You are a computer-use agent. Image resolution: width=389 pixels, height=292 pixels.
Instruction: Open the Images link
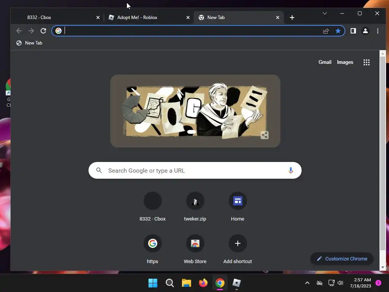[x=345, y=62]
